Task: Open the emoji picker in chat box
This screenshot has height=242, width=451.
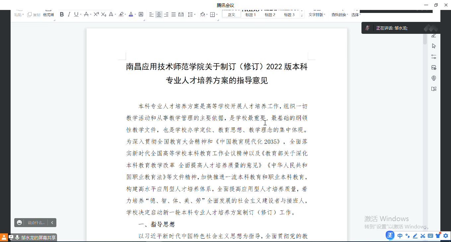Action: [x=20, y=222]
